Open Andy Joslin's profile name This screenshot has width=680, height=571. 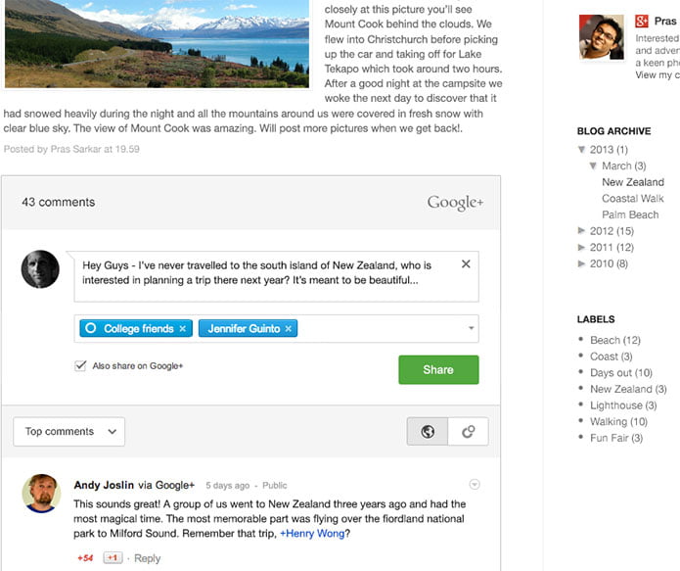104,485
